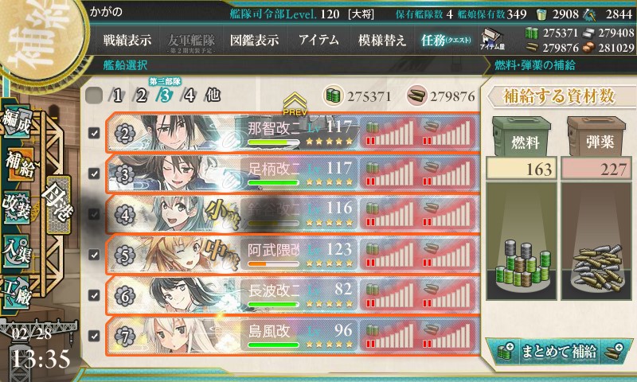Show 他 other ships list
The image size is (637, 382).
tap(213, 95)
